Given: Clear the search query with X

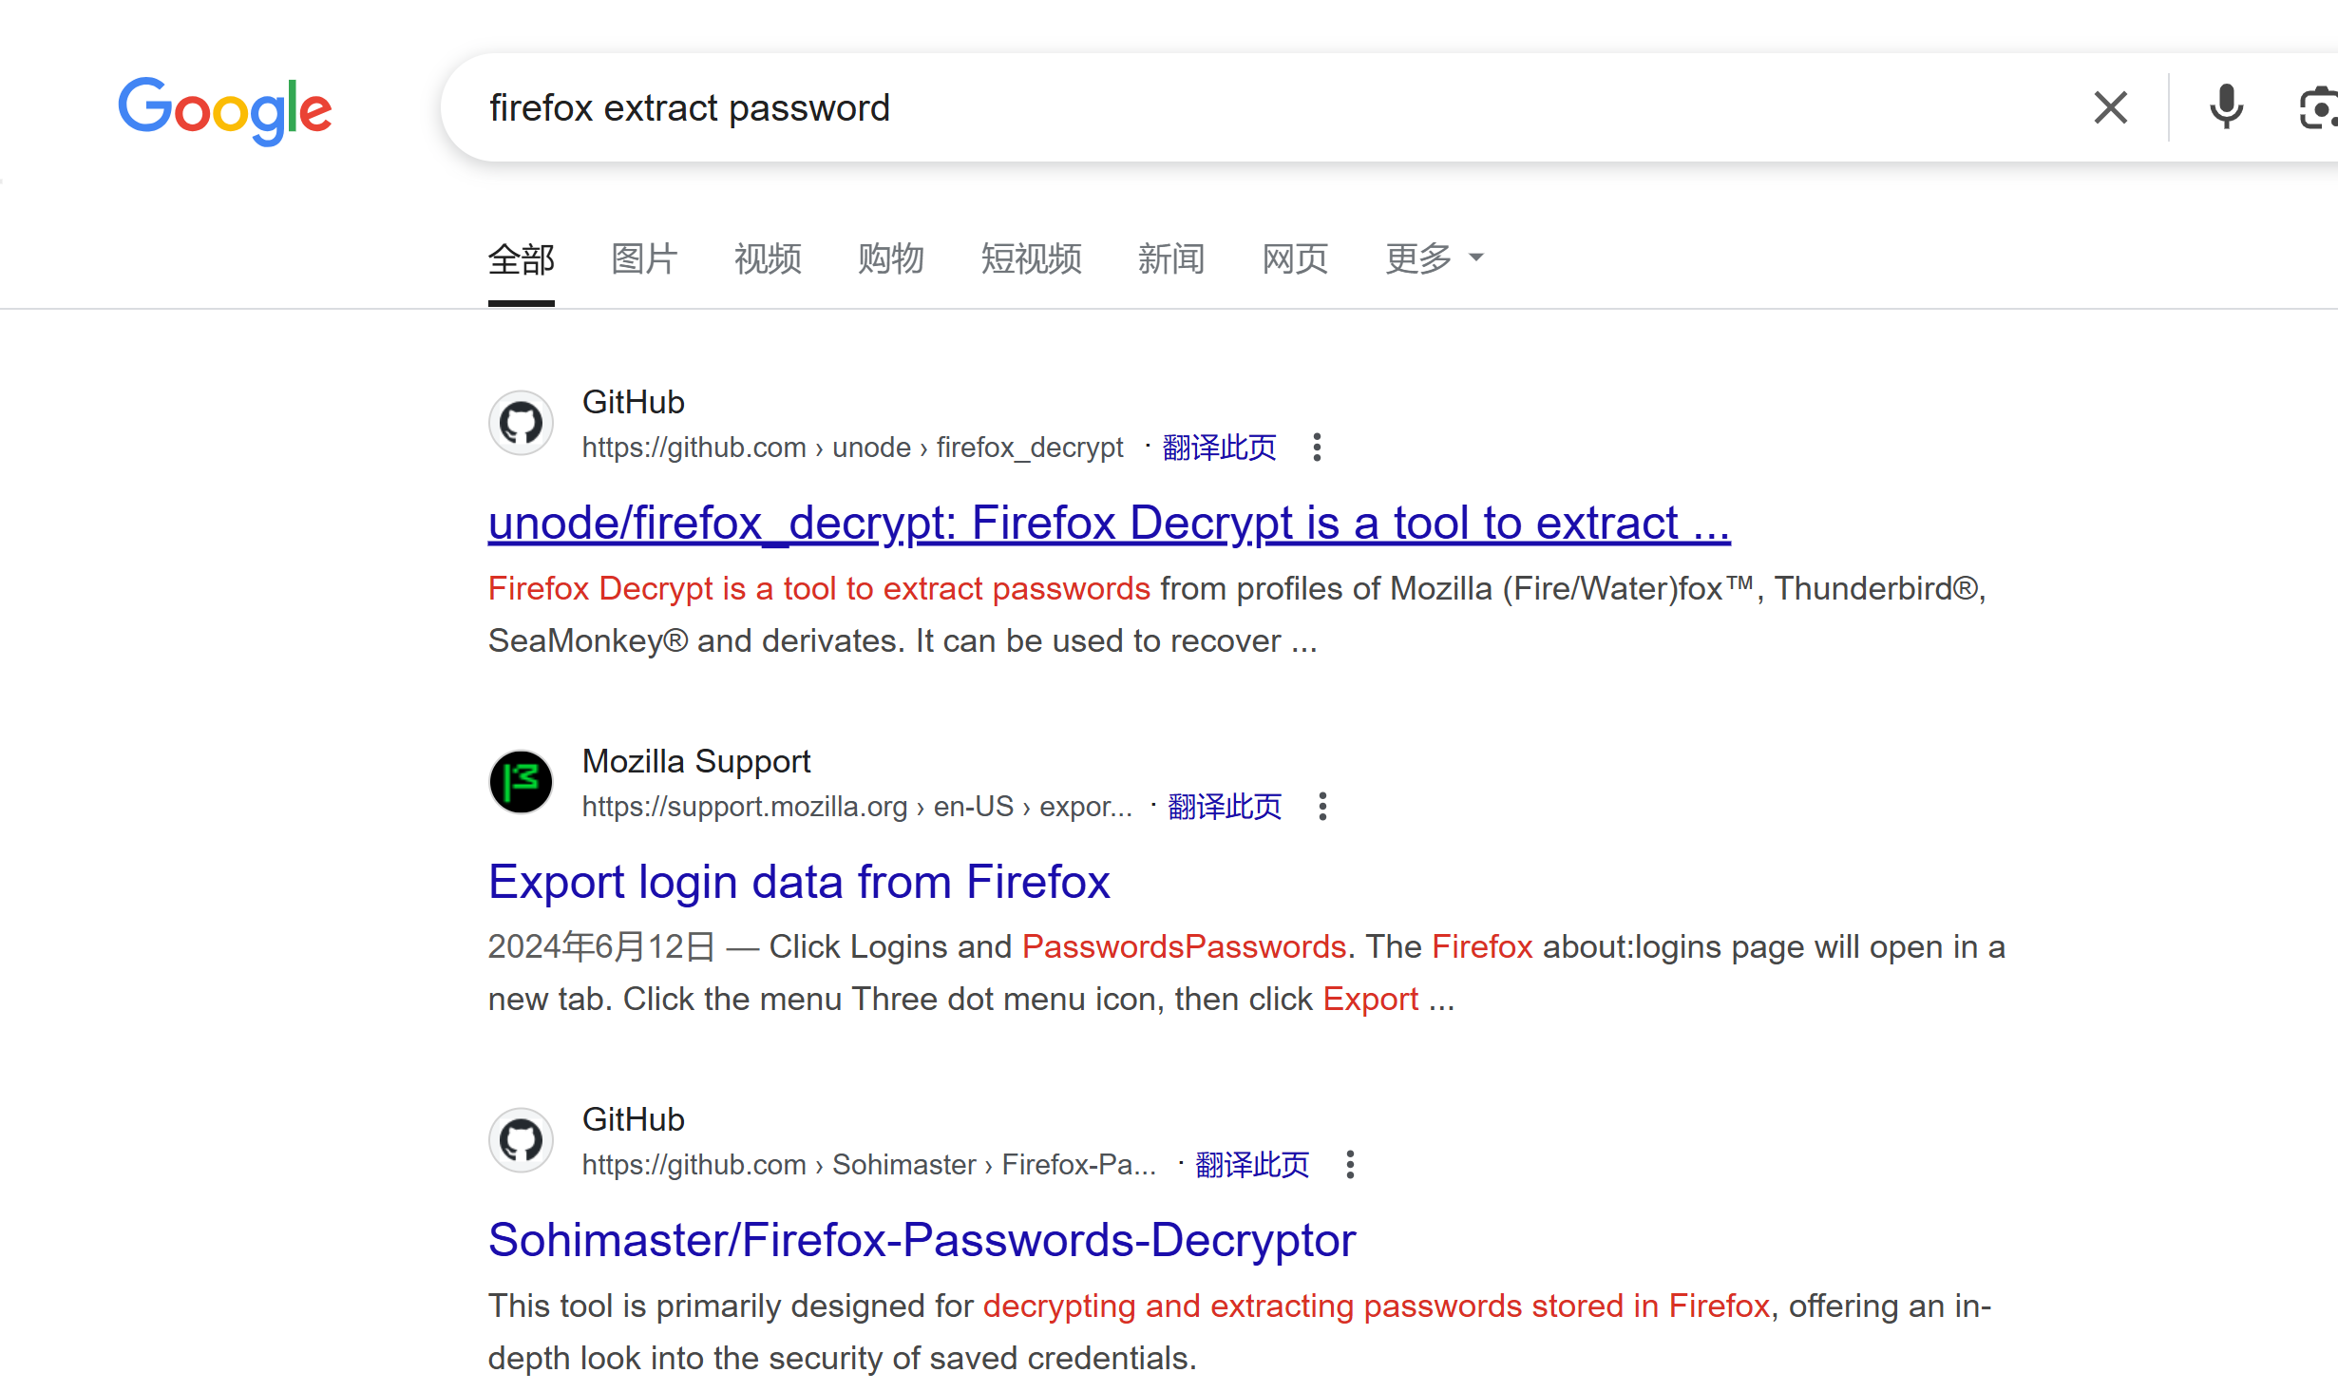Looking at the screenshot, I should coord(2110,108).
